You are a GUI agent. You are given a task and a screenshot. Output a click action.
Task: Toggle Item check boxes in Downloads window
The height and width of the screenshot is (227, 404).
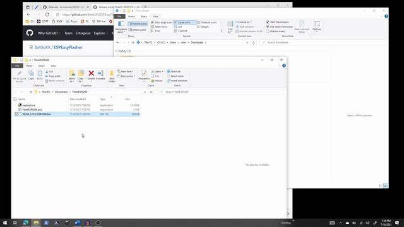point(268,22)
